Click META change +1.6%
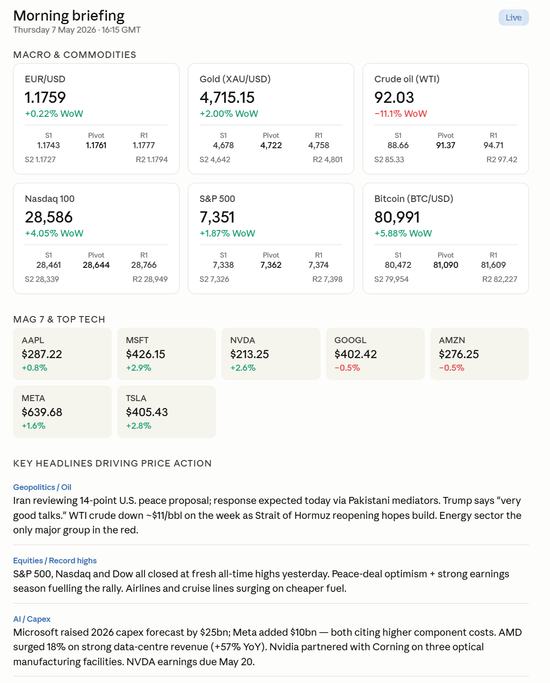550x683 pixels. coord(33,426)
